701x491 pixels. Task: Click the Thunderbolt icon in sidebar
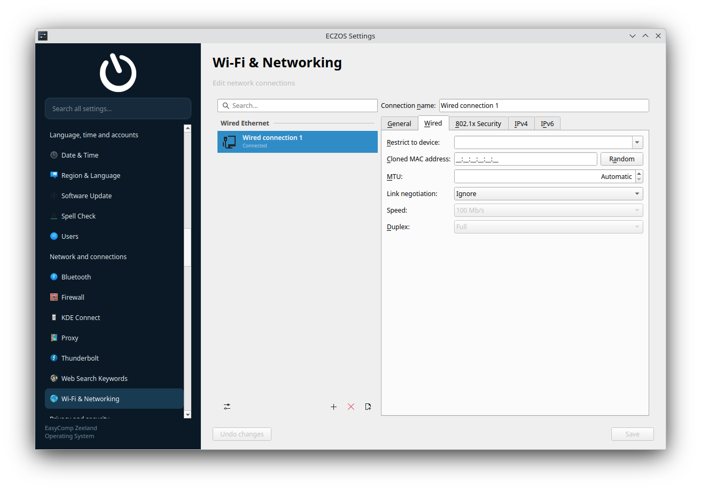54,358
